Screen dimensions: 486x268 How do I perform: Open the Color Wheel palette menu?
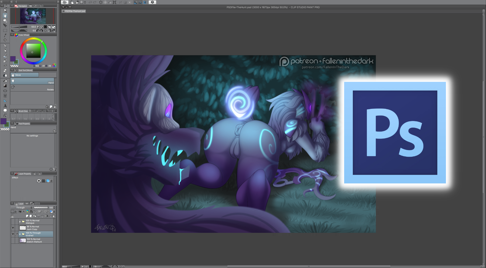[12, 35]
